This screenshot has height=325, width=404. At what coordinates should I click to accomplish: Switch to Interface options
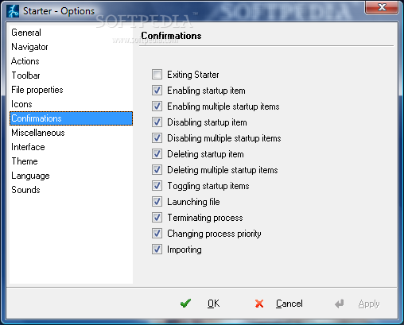coord(71,147)
